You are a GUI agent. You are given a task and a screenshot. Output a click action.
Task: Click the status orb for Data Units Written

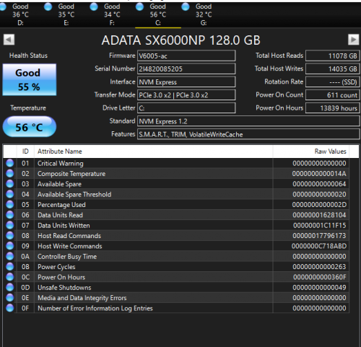click(x=10, y=225)
